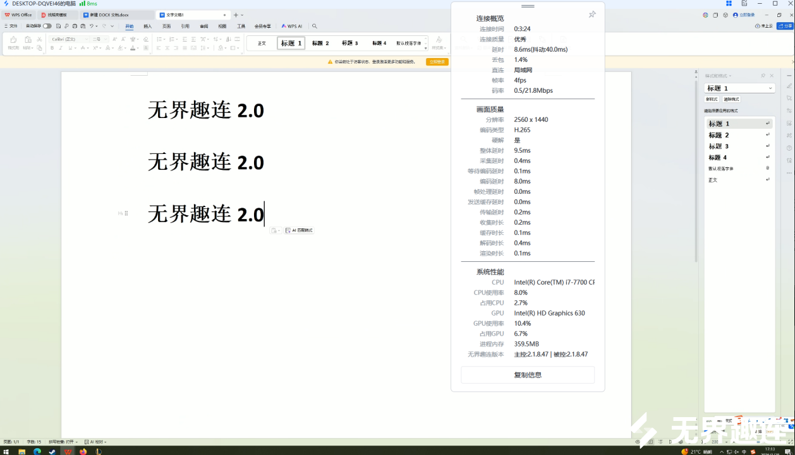Viewport: 795px width, 455px height.
Task: Switch to the Insert ribbon tab
Action: coord(148,27)
